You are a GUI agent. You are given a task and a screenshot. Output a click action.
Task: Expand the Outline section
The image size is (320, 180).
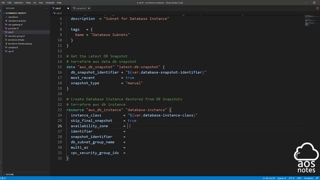pyautogui.click(x=9, y=174)
